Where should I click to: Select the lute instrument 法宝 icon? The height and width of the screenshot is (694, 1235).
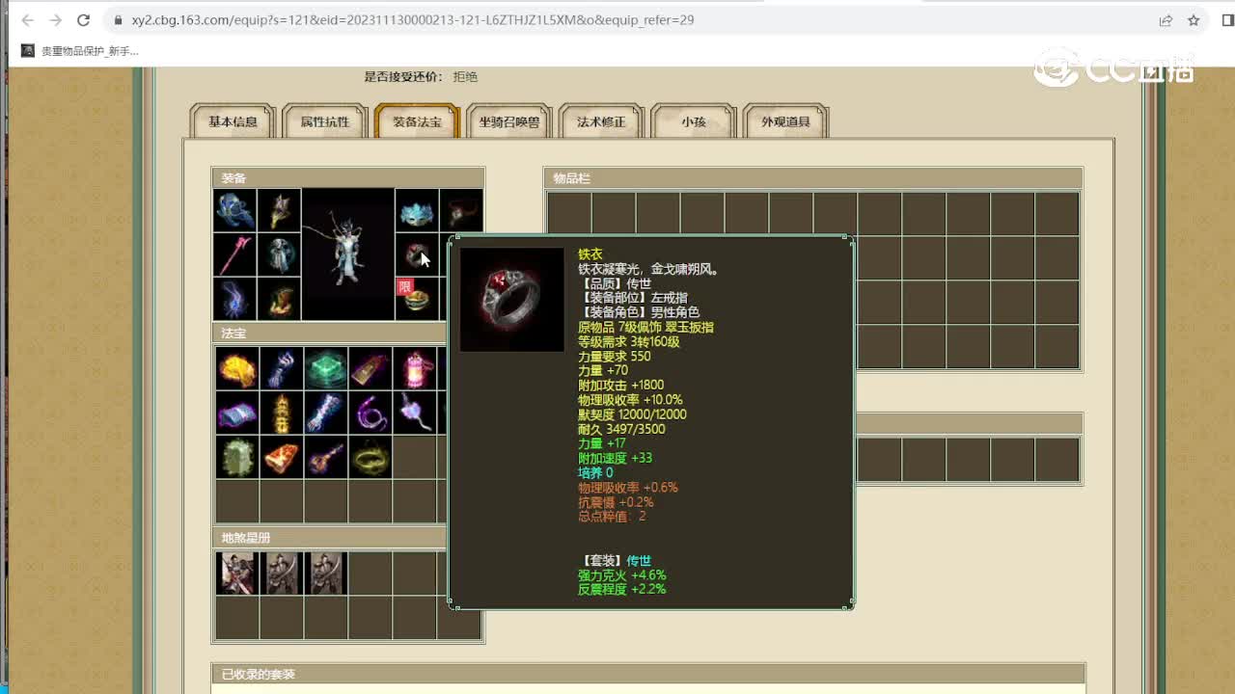click(326, 457)
